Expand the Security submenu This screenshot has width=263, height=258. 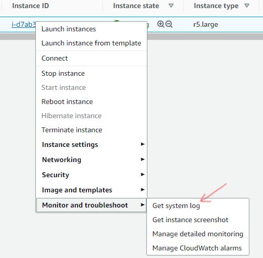[92, 175]
